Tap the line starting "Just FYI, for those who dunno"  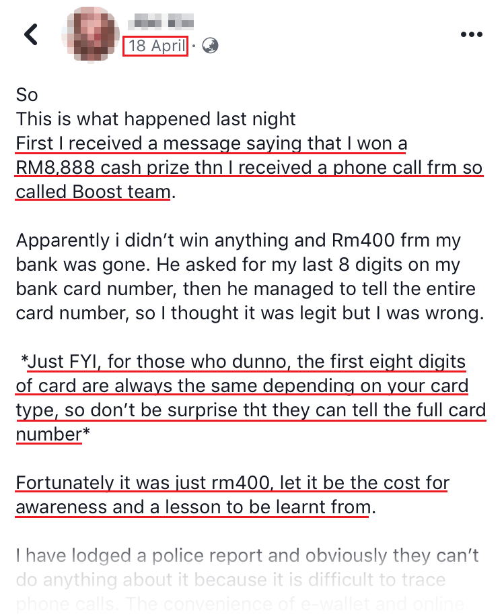(x=247, y=362)
